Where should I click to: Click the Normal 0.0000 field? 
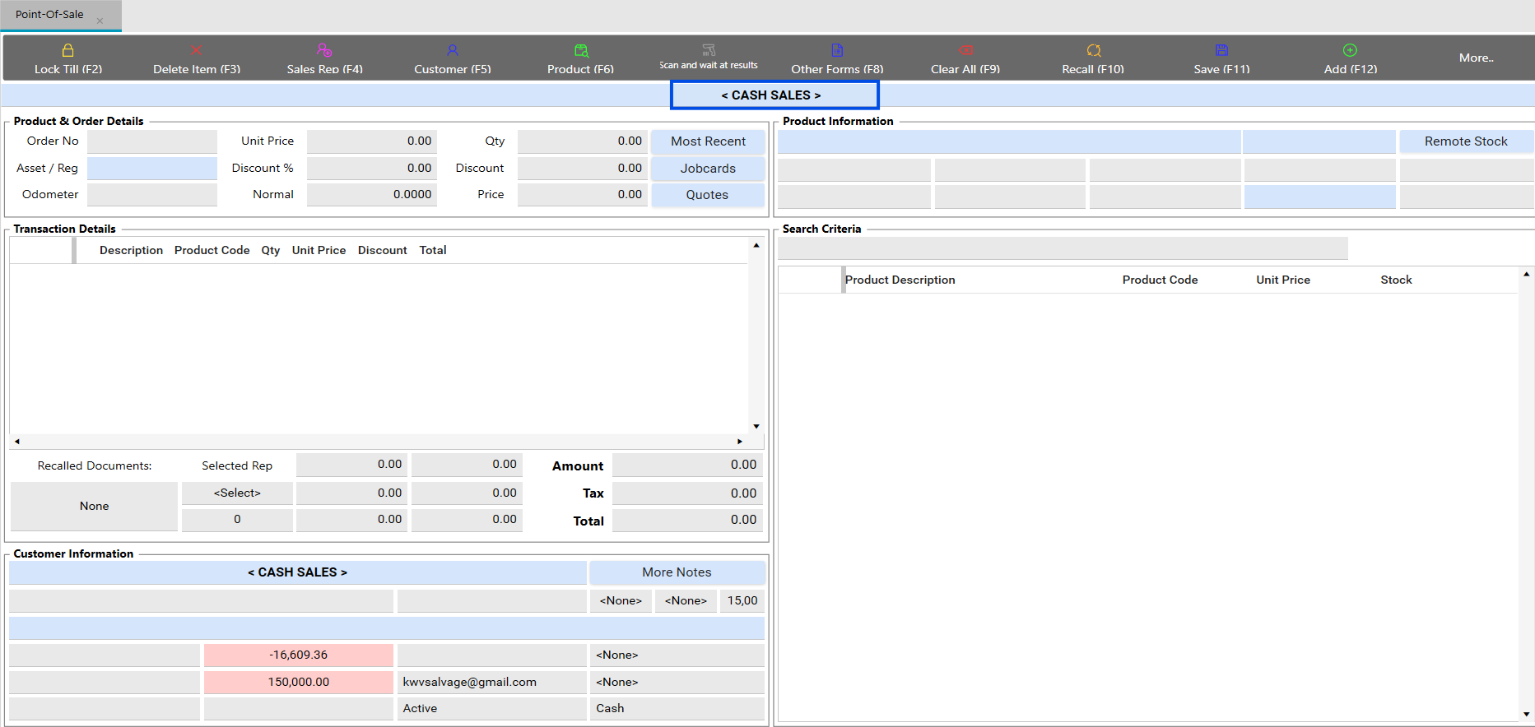pyautogui.click(x=371, y=195)
